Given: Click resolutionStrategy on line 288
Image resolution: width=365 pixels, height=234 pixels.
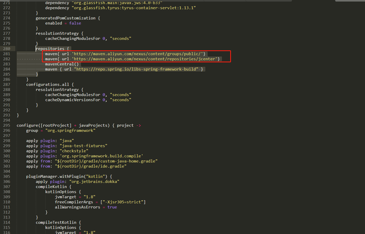Looking at the screenshot, I should (x=57, y=90).
